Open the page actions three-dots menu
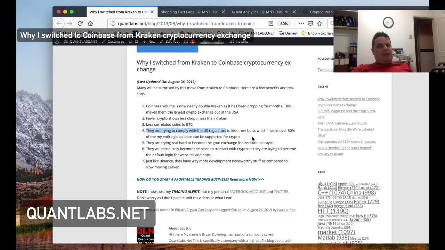The height and width of the screenshot is (250, 445). [x=301, y=24]
